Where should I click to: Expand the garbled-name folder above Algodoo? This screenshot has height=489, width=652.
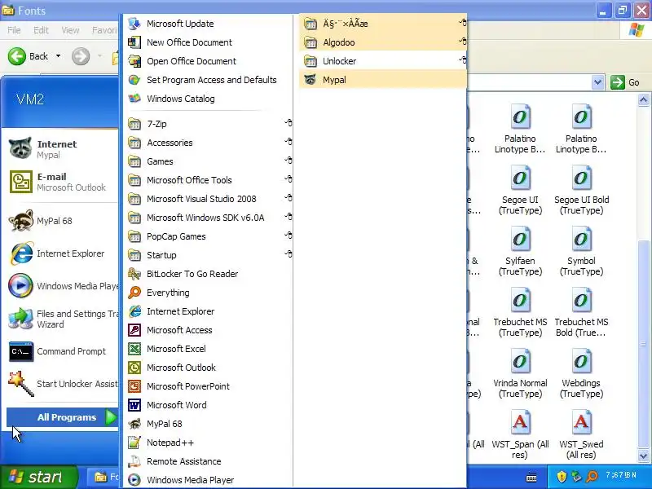pos(382,24)
